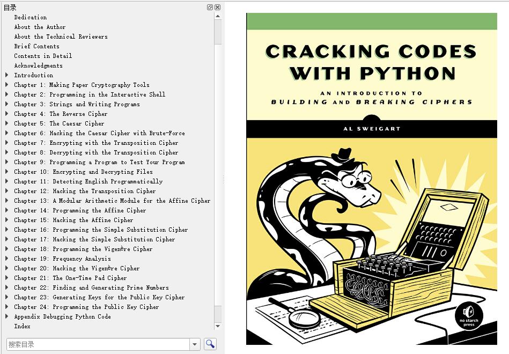Go to Chapter 20 Hacking the Vigenère Cipher
Screen dimensions: 509x354
point(77,268)
